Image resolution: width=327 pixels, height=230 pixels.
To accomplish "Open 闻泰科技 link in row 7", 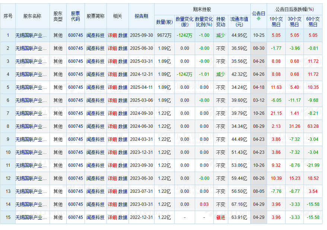I will pyautogui.click(x=95, y=113).
